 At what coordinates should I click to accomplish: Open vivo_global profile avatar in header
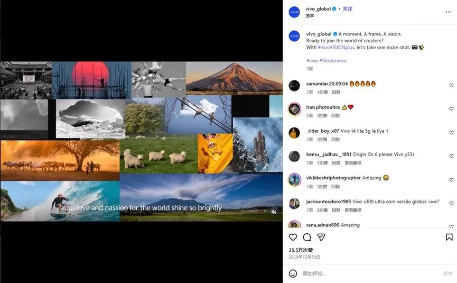click(x=294, y=12)
